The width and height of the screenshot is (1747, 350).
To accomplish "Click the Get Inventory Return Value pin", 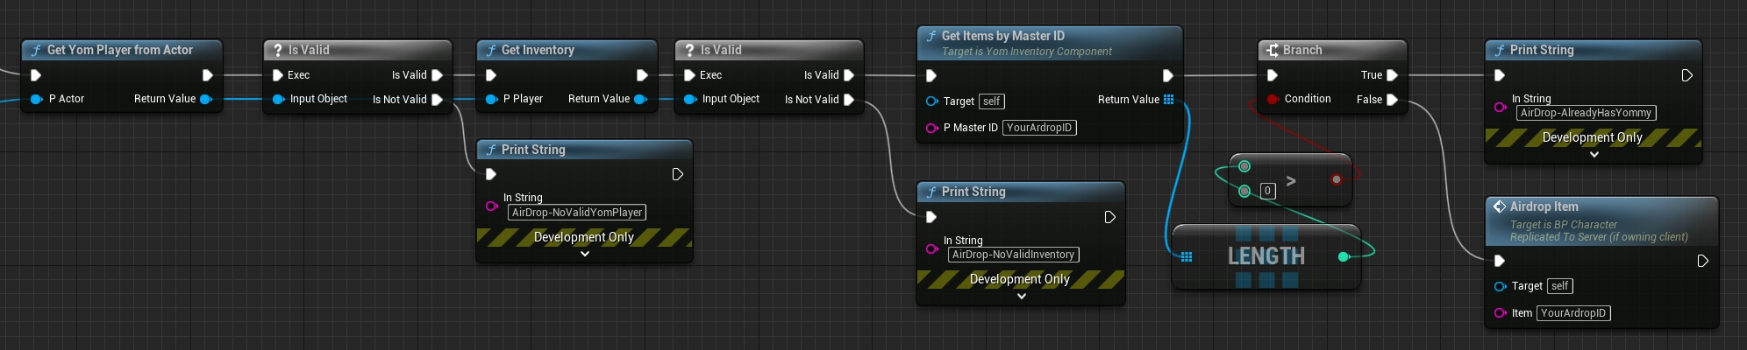I will (x=640, y=100).
